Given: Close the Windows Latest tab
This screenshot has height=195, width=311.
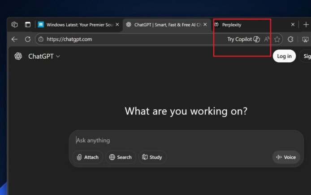Looking at the screenshot, I should 117,25.
